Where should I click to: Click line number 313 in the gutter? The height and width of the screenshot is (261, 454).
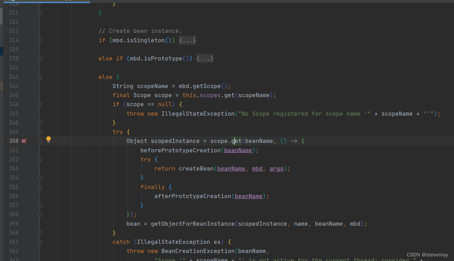pos(14,31)
